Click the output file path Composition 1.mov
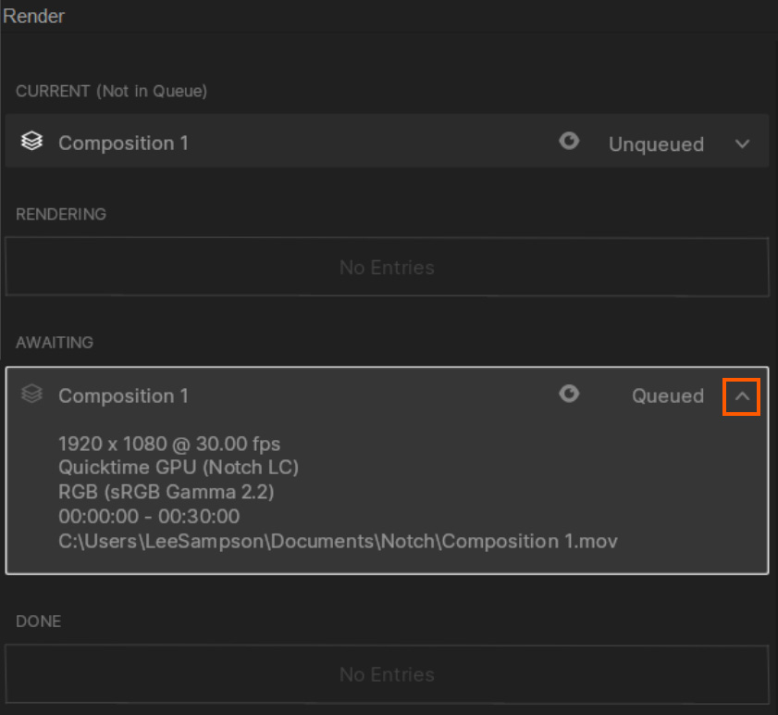 338,541
